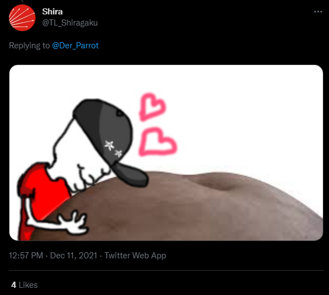Click the upper pink heart in the image
Screen dimensions: 329x295
click(152, 107)
